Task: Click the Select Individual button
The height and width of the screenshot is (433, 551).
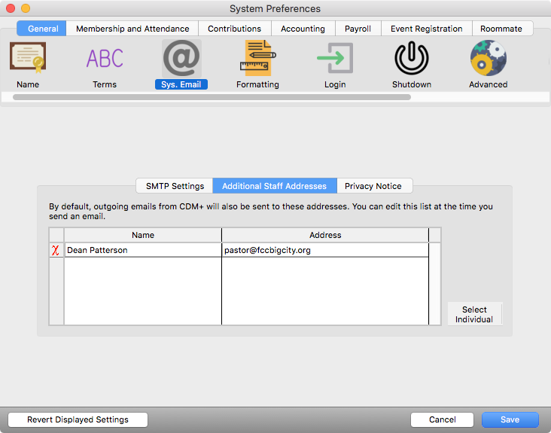Action: point(474,314)
